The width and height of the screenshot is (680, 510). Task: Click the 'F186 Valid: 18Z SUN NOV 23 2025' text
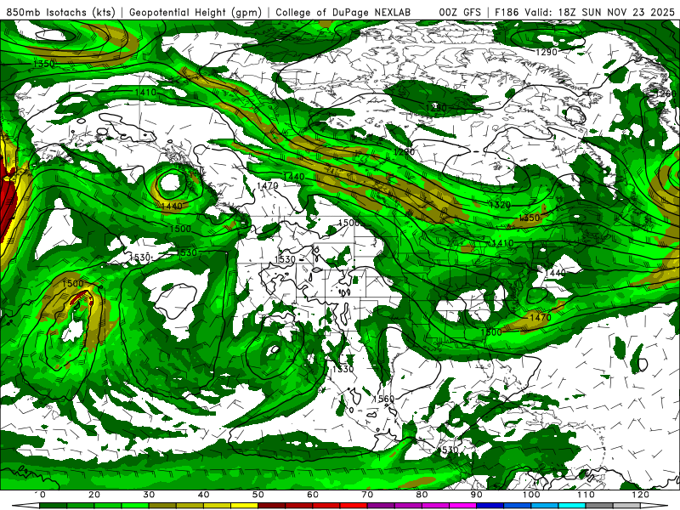(584, 12)
